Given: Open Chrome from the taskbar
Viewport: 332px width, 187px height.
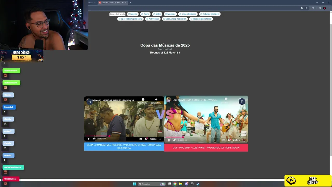Looking at the screenshot, I should point(175,184).
